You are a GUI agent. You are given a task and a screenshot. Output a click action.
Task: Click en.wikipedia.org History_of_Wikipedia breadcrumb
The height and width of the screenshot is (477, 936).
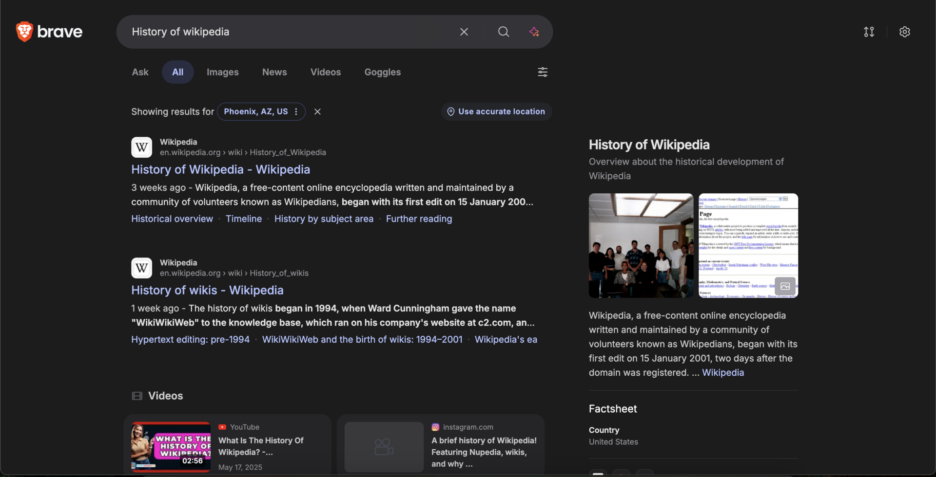click(243, 152)
